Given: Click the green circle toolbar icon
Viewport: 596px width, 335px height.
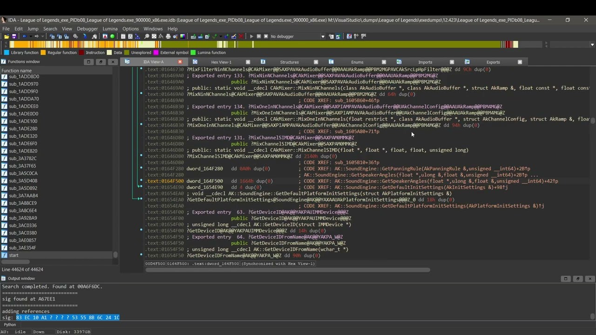Looking at the screenshot, I should [112, 36].
